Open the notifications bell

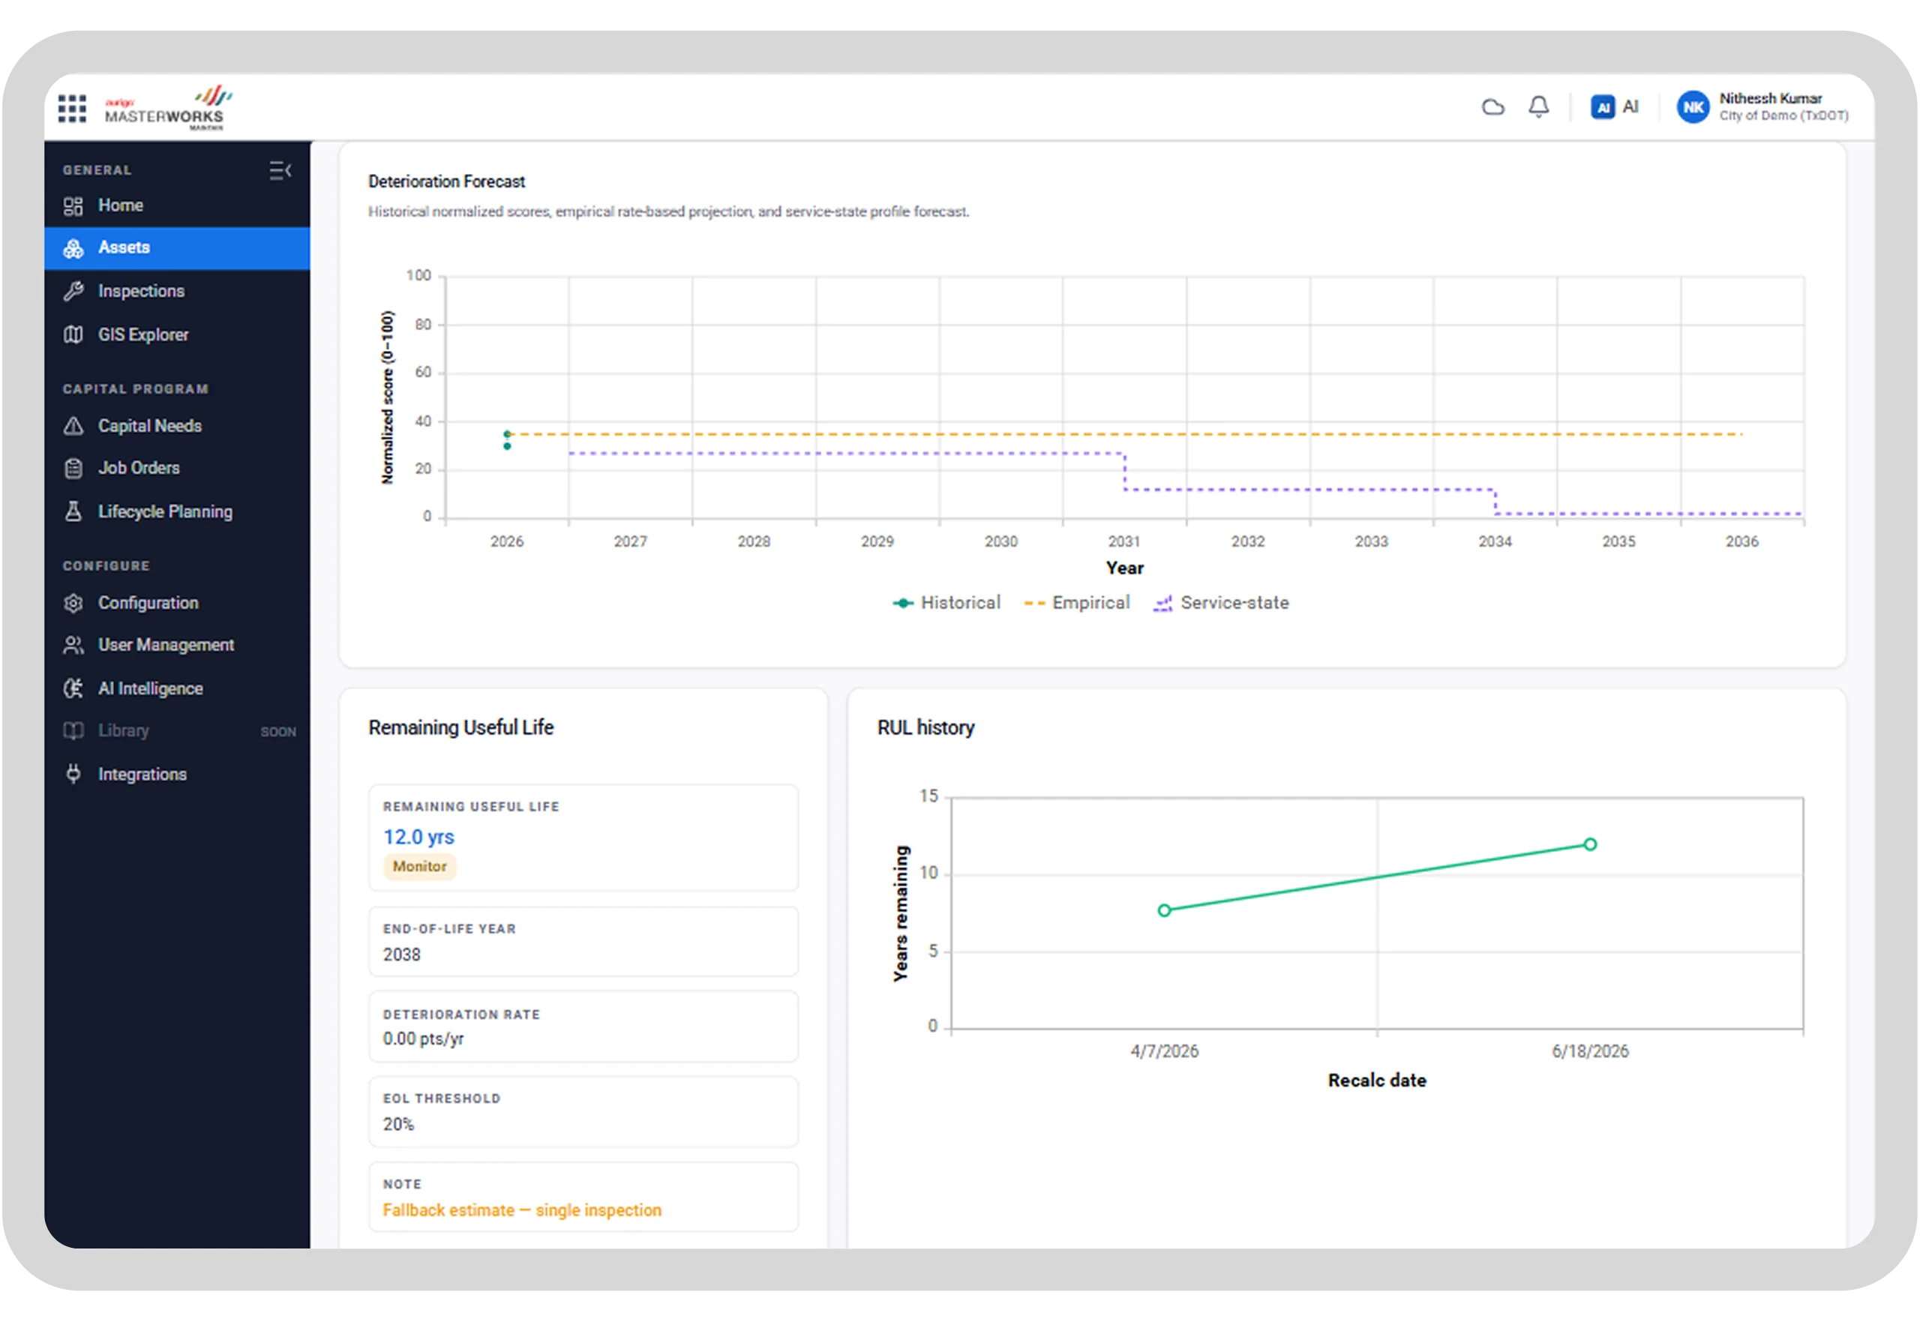pos(1538,106)
